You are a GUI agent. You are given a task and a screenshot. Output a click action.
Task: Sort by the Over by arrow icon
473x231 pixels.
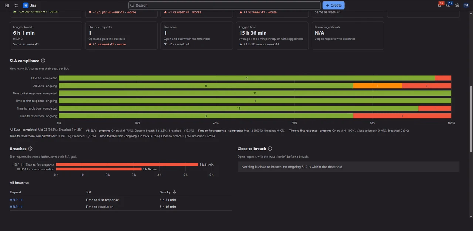tap(174, 192)
